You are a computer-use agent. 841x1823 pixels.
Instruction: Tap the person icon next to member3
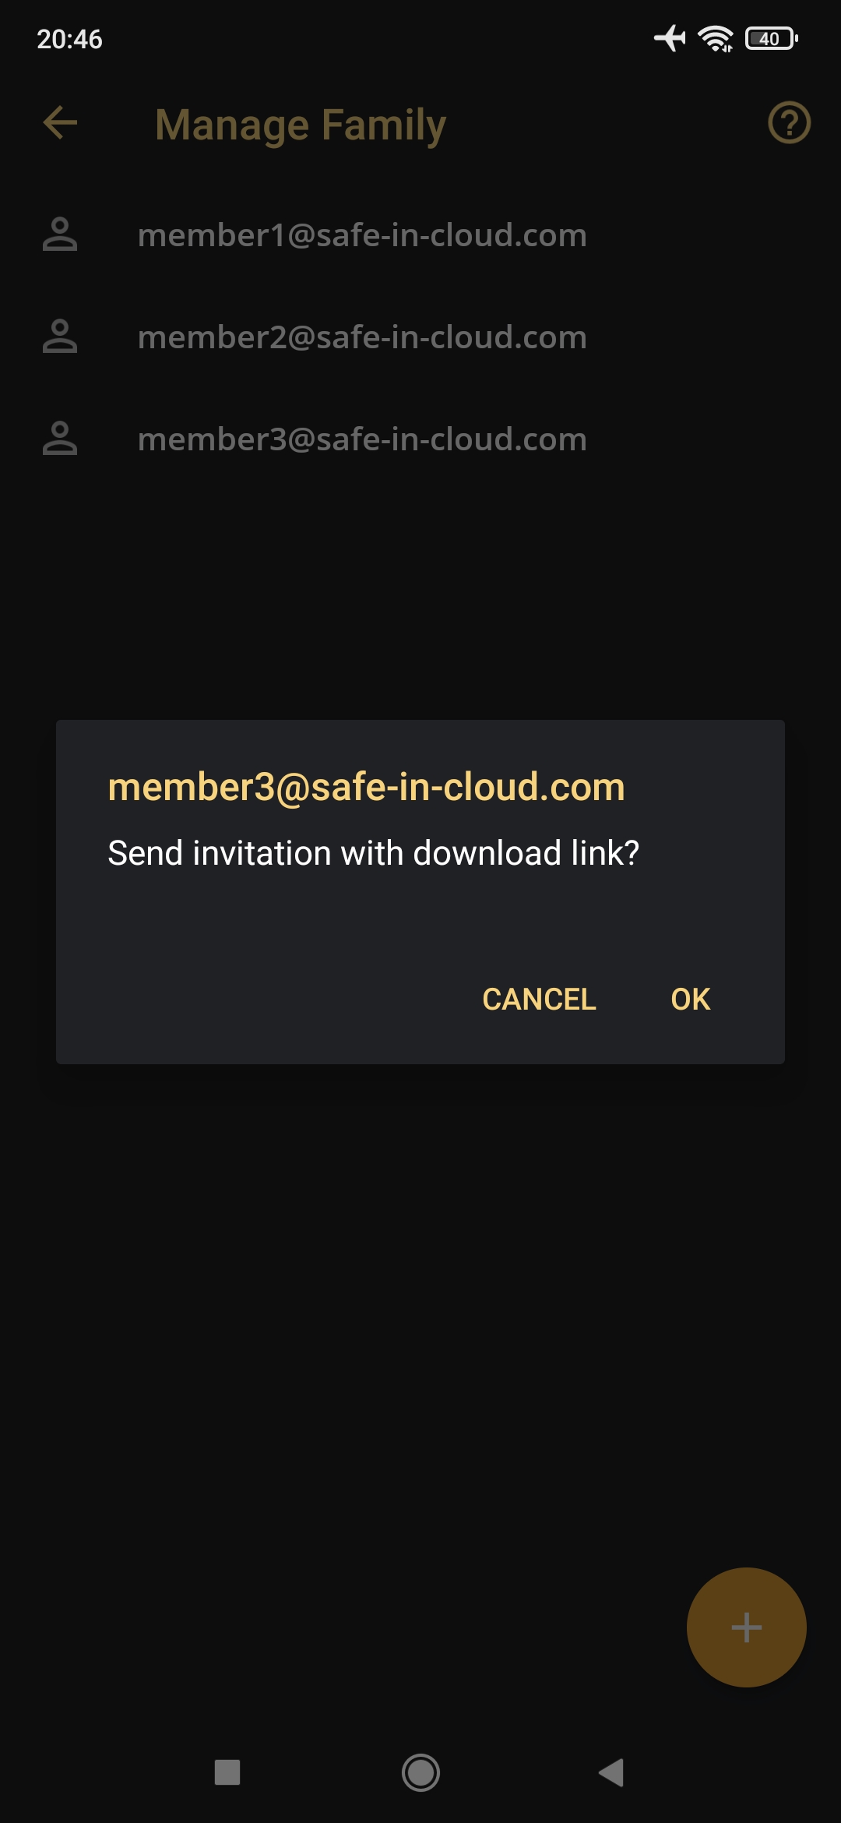[x=60, y=439]
